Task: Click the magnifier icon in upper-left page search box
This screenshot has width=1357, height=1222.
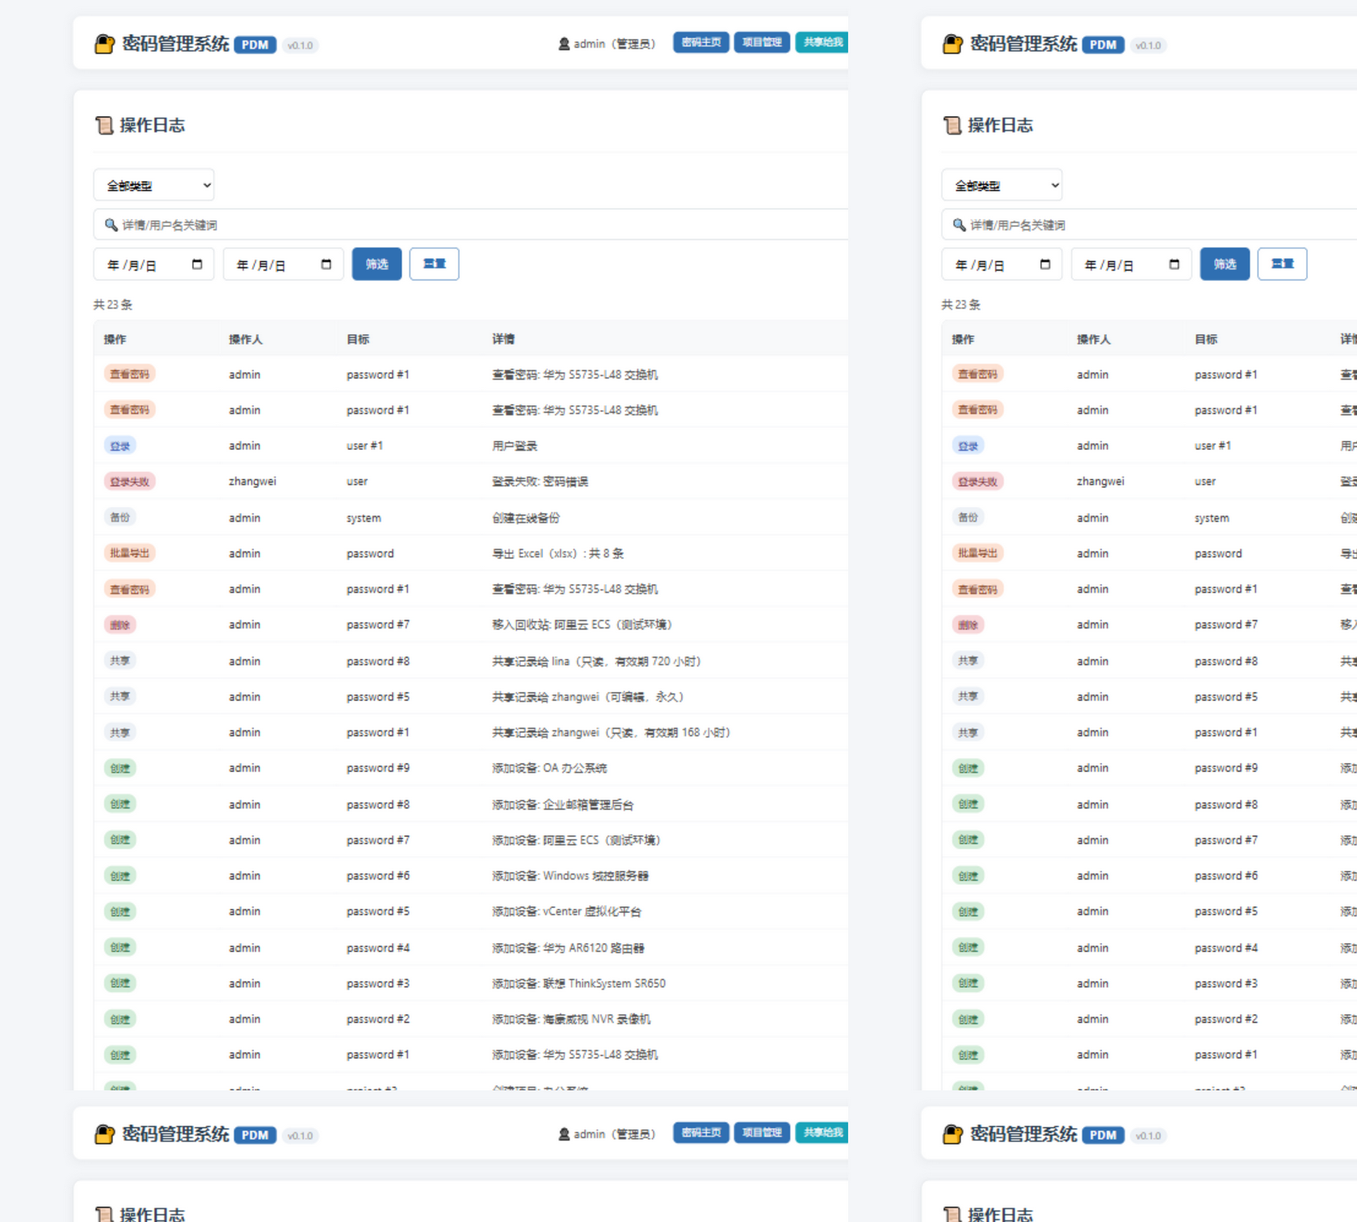Action: pos(111,225)
